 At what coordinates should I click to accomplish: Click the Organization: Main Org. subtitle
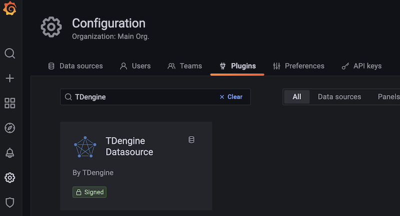coord(110,36)
